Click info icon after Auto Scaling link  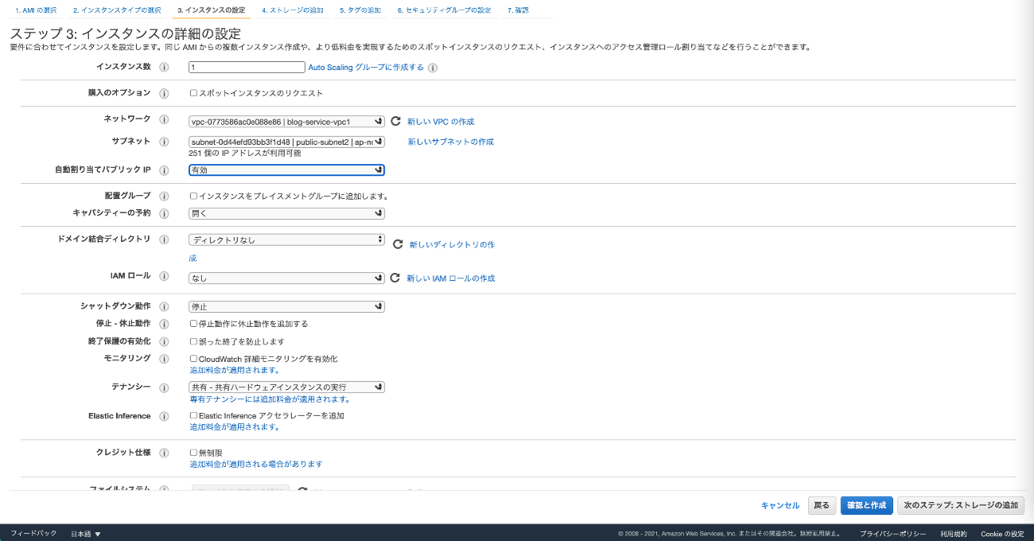coord(433,68)
